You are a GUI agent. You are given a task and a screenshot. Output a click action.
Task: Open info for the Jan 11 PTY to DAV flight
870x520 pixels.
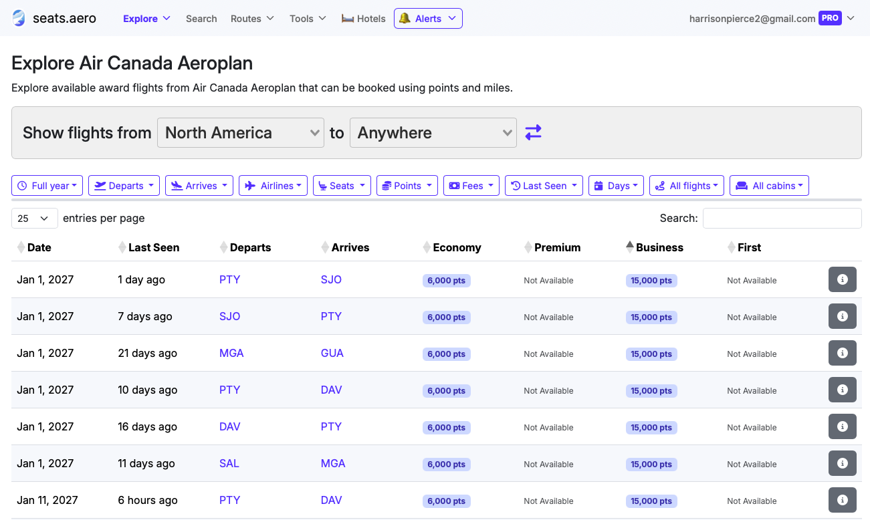pos(843,500)
